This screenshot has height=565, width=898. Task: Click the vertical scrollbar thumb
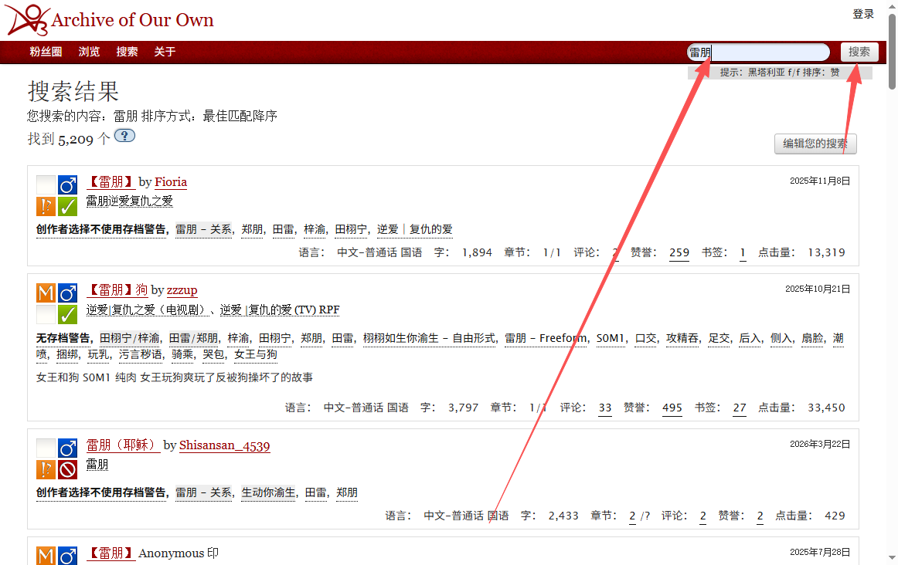tap(893, 52)
